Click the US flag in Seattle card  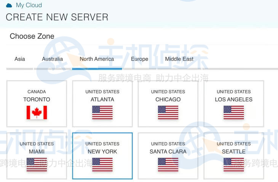[234, 165]
